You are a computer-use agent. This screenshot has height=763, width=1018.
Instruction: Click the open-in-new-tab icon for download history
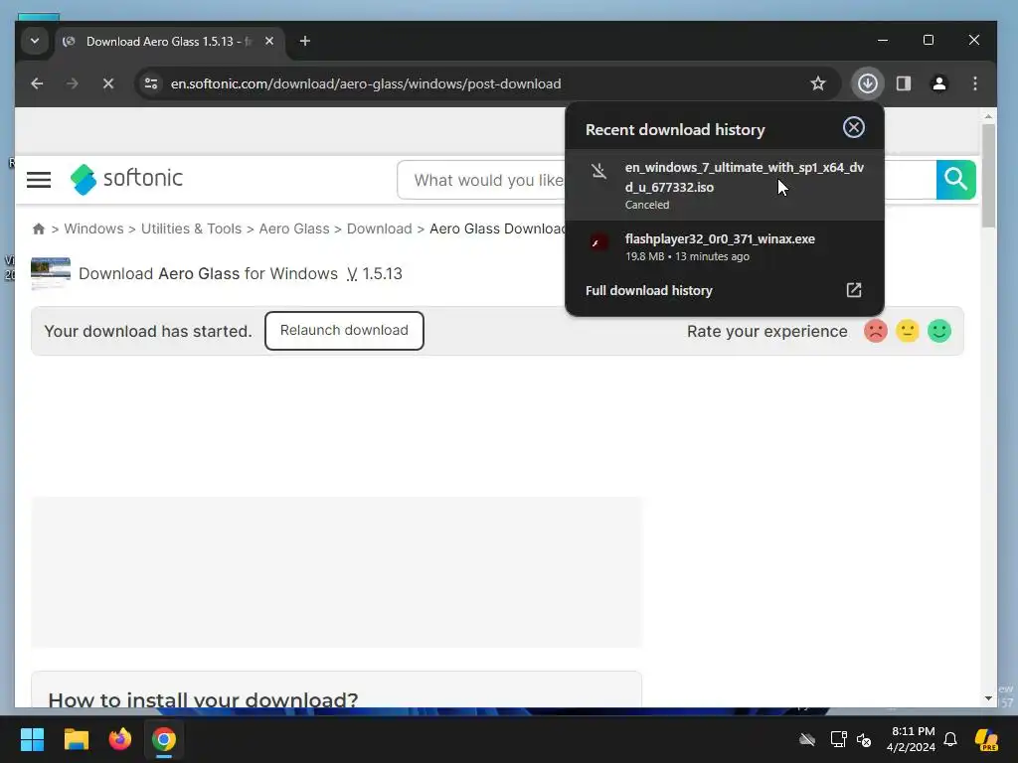pos(854,290)
